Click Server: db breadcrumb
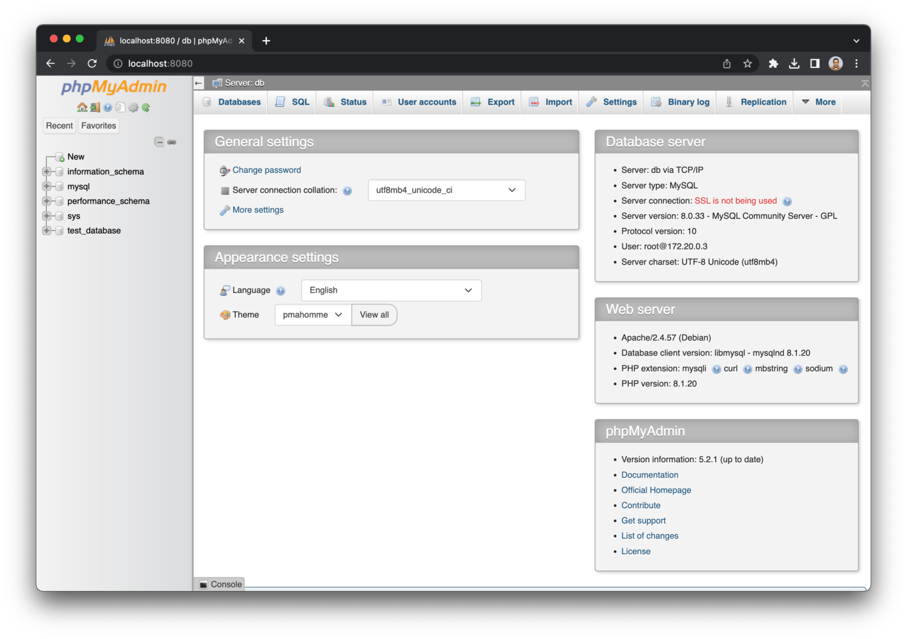This screenshot has width=907, height=639. pyautogui.click(x=244, y=83)
